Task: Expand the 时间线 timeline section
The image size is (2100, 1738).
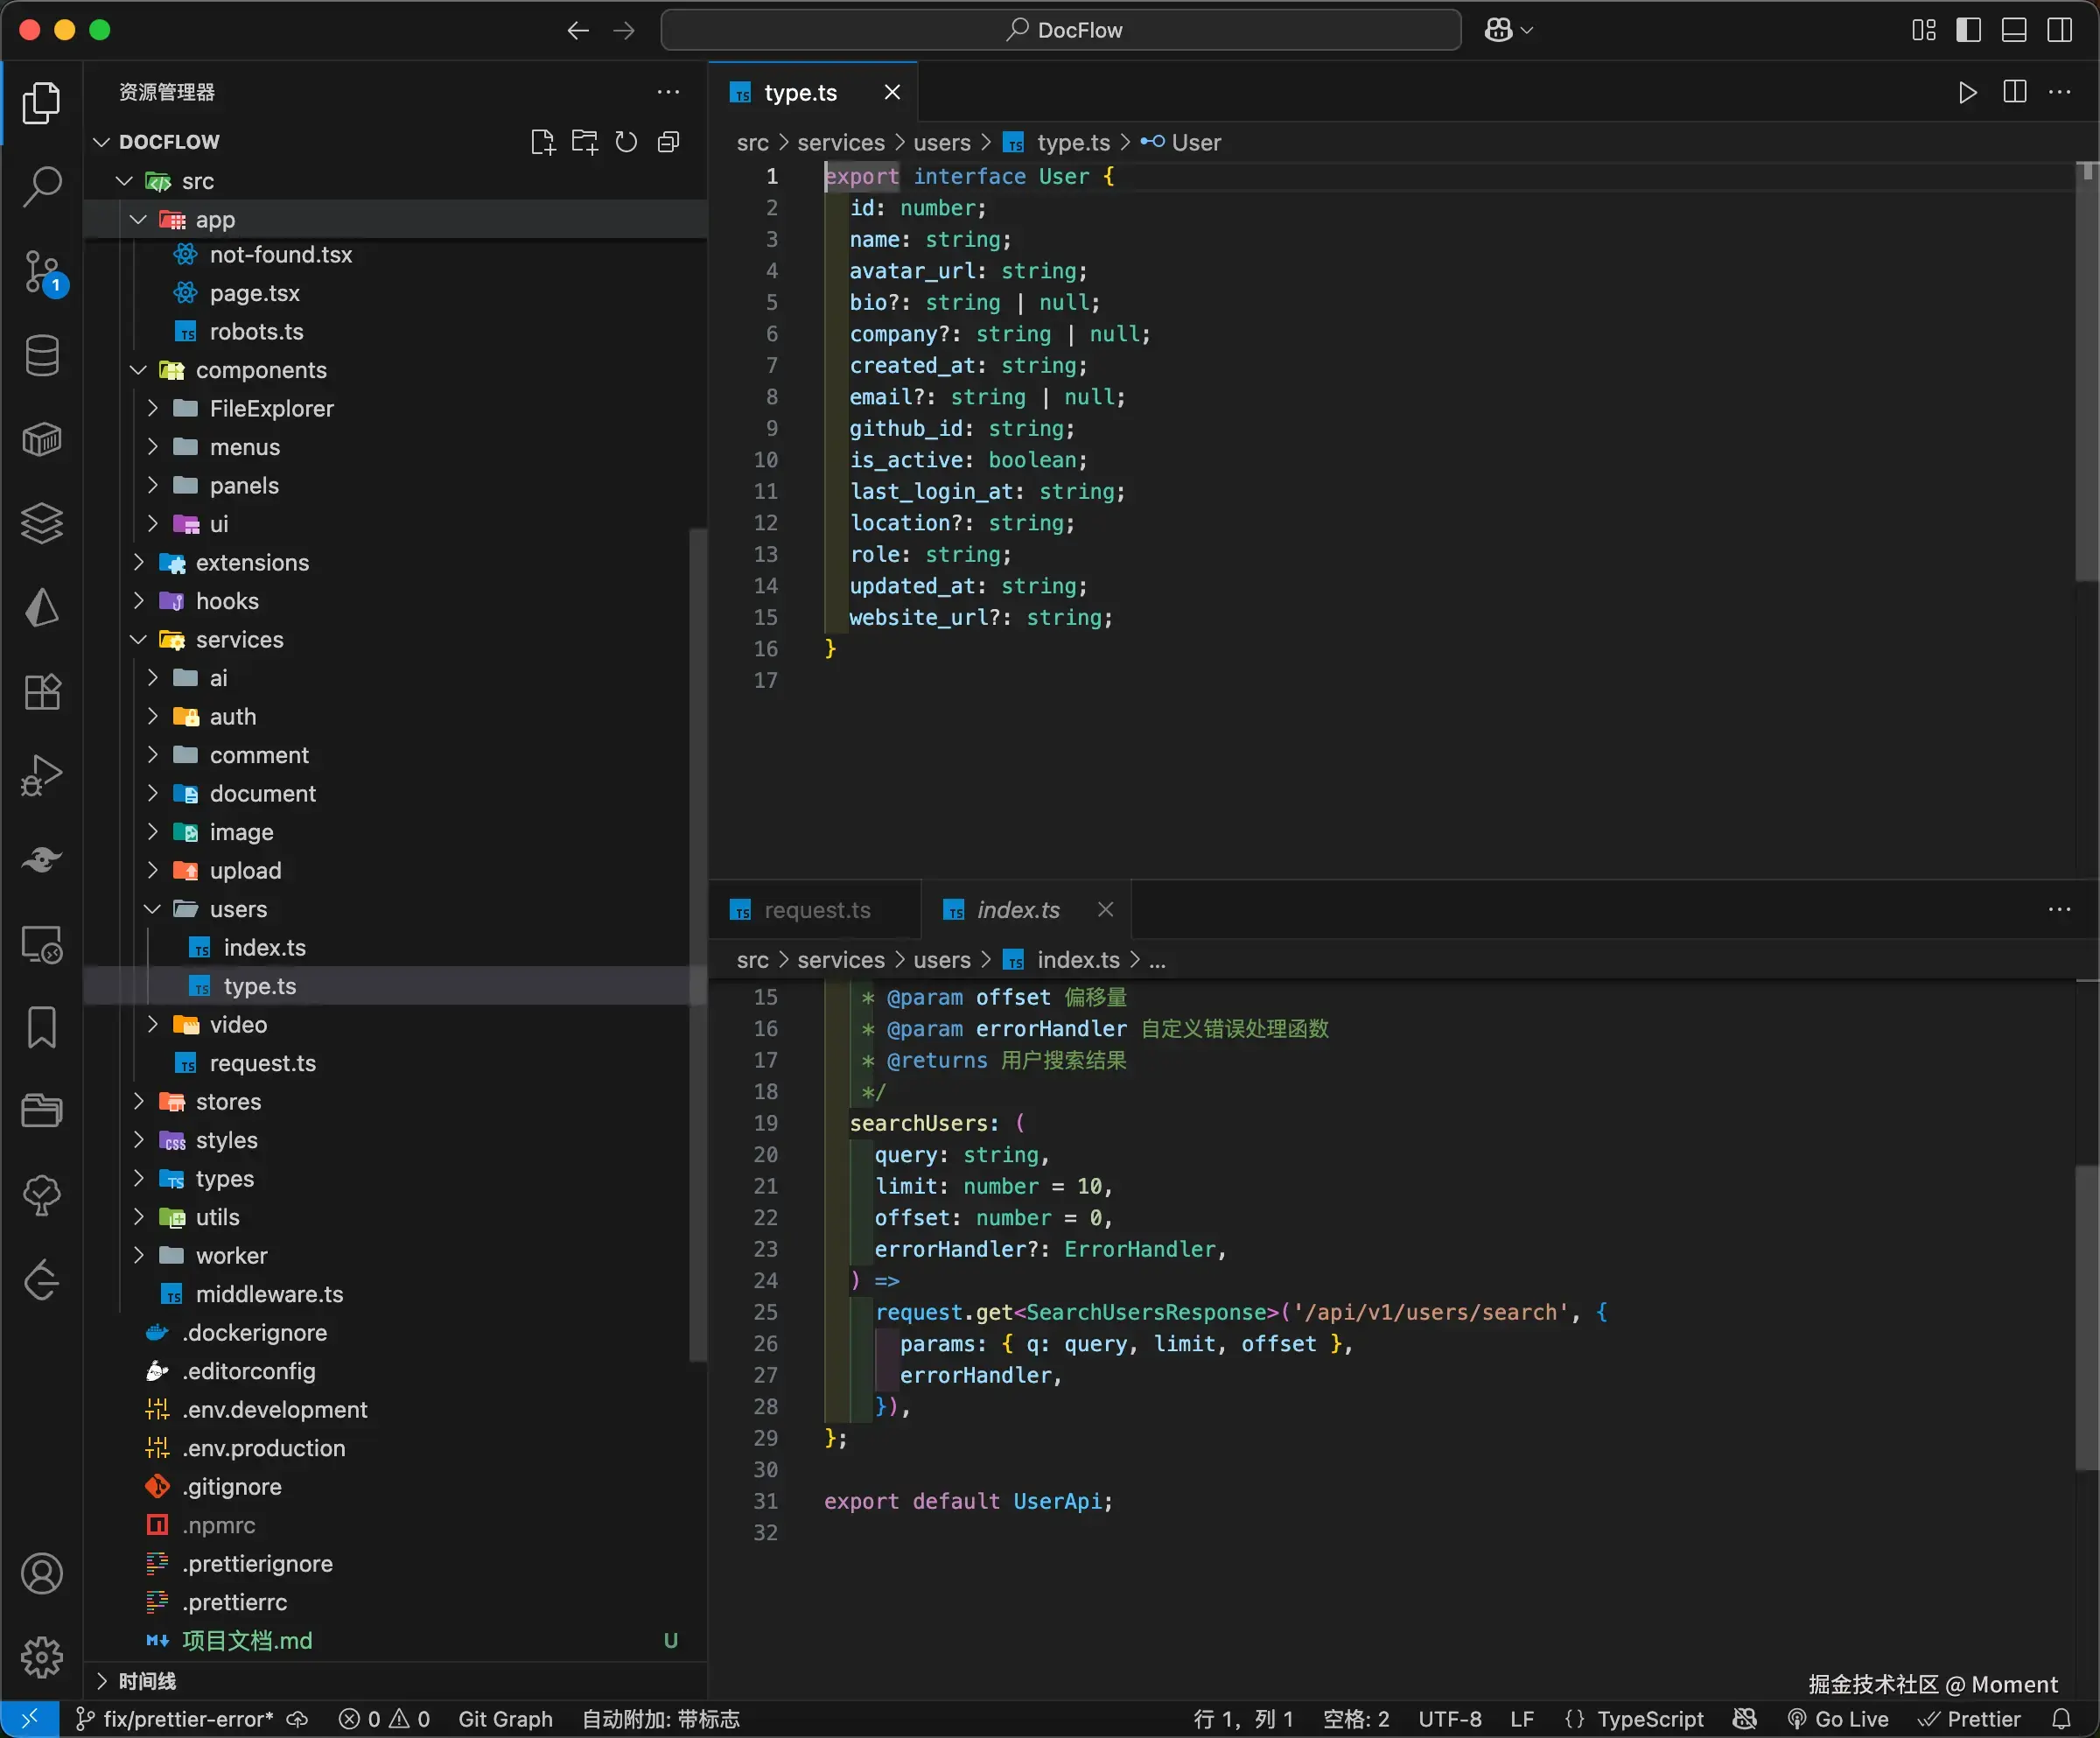Action: [x=147, y=1681]
